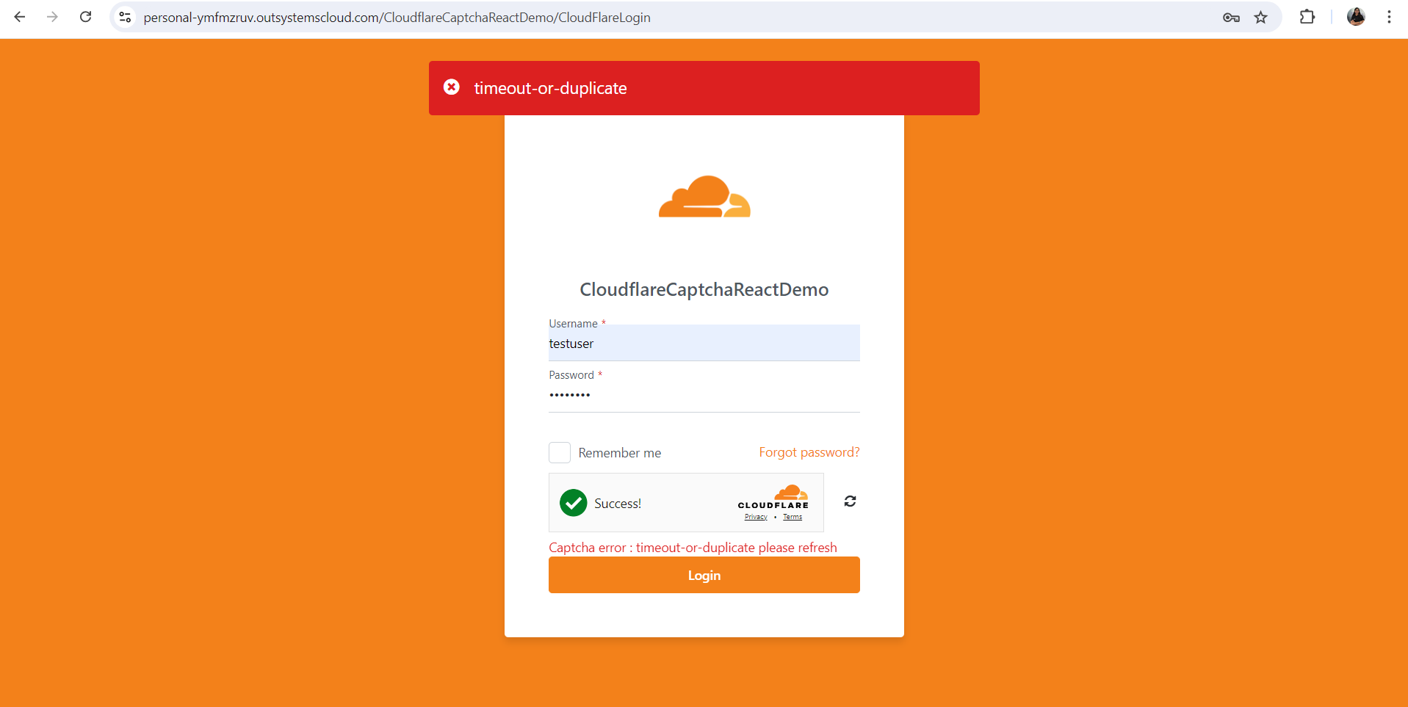Focus the Password input field
Screen dimensions: 1408x707
coord(704,395)
